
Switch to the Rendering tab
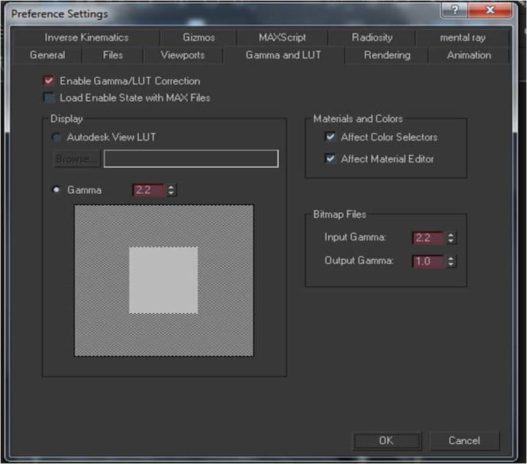click(386, 55)
